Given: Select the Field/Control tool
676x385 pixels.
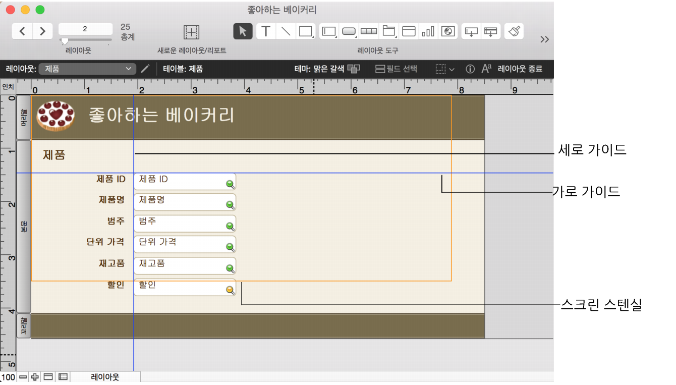Looking at the screenshot, I should pyautogui.click(x=329, y=31).
